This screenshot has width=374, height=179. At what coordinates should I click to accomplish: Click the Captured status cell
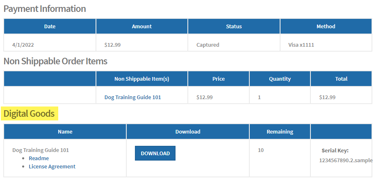pyautogui.click(x=208, y=45)
